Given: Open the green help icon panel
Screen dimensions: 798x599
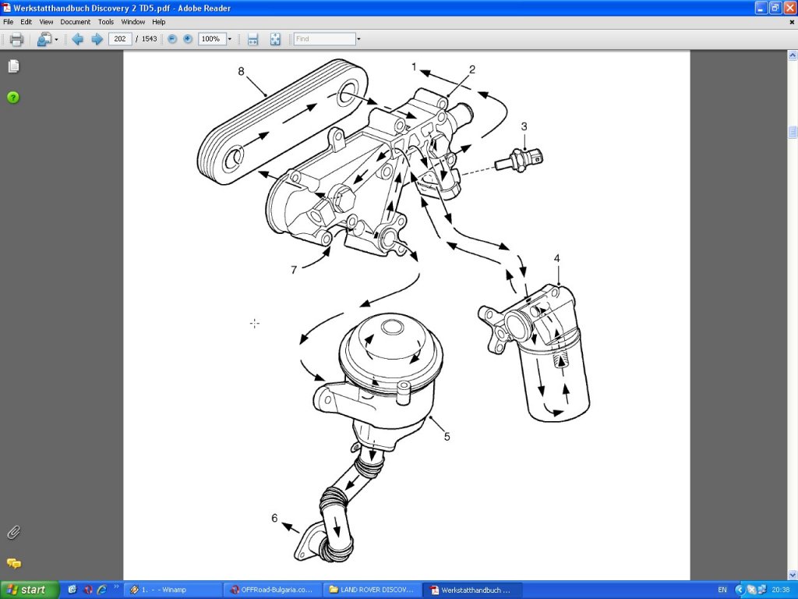Looking at the screenshot, I should coord(13,97).
